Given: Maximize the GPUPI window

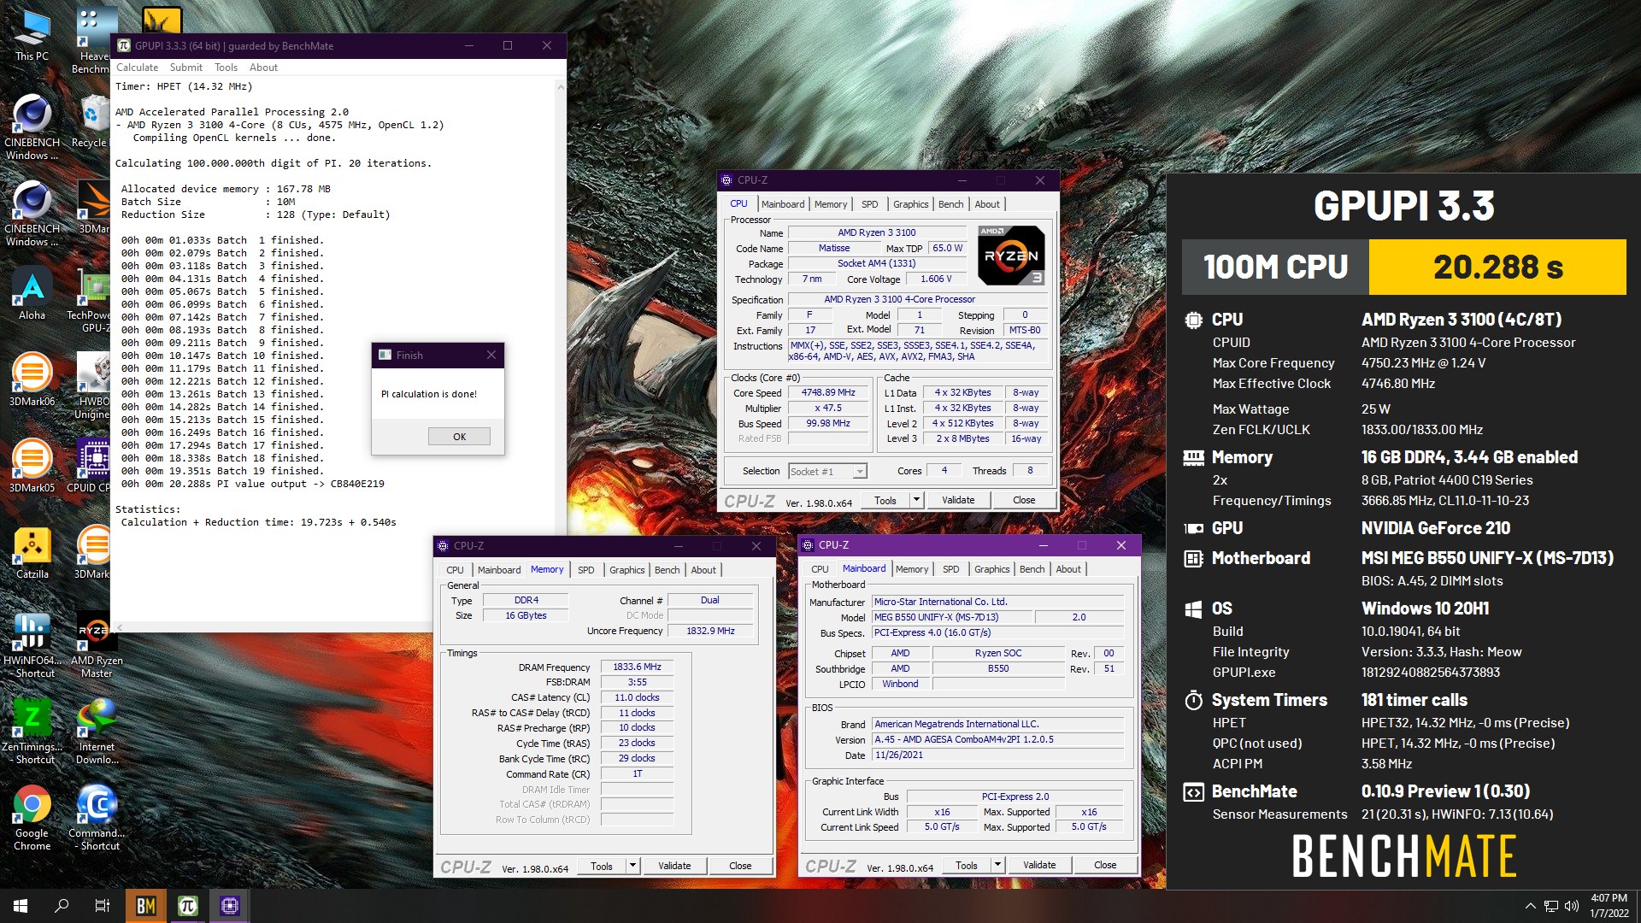Looking at the screenshot, I should (x=508, y=45).
